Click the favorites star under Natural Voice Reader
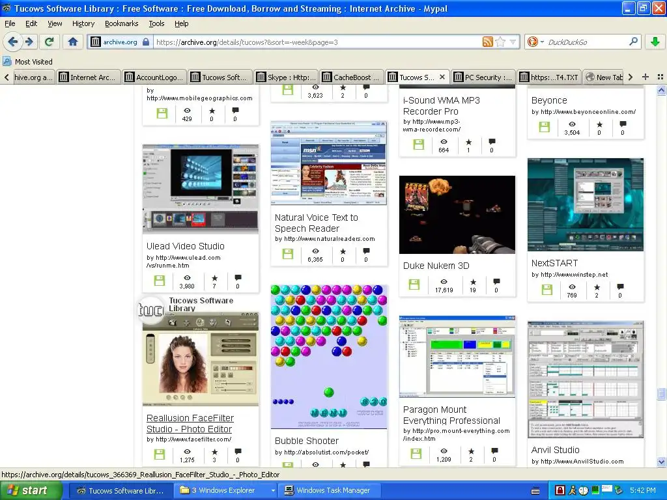The height and width of the screenshot is (500, 667). coord(343,251)
